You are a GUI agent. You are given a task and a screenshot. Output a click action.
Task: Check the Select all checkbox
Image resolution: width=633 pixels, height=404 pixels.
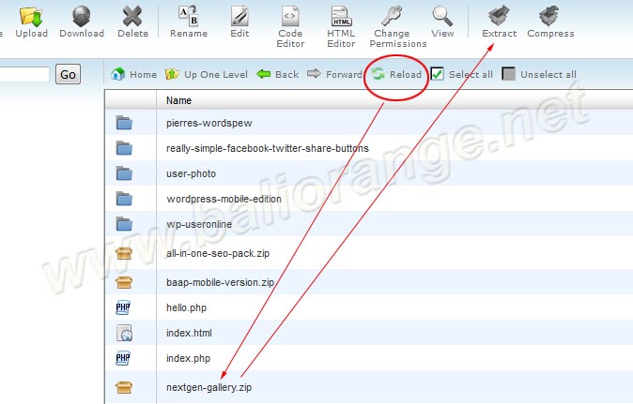(x=438, y=74)
